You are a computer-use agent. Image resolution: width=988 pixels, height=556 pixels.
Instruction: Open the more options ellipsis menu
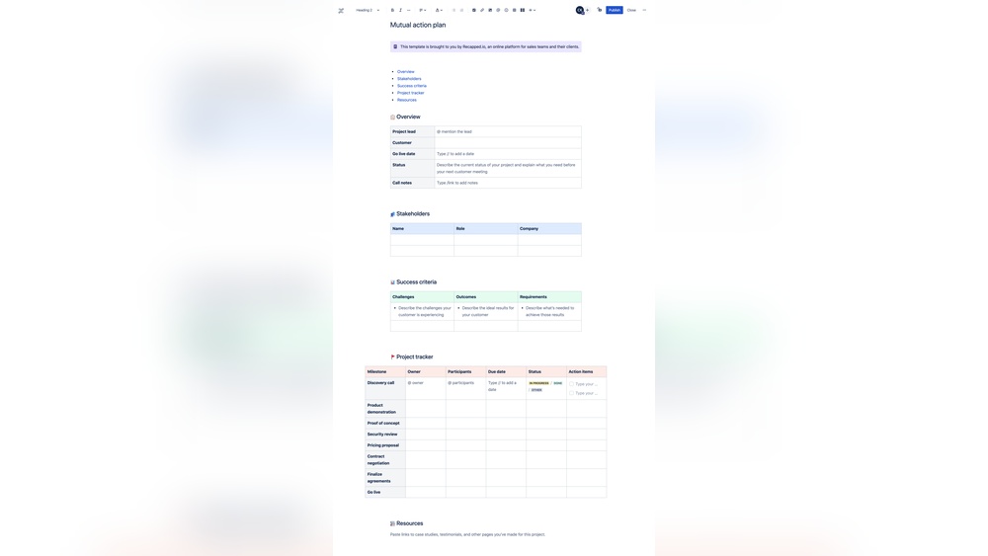click(644, 10)
